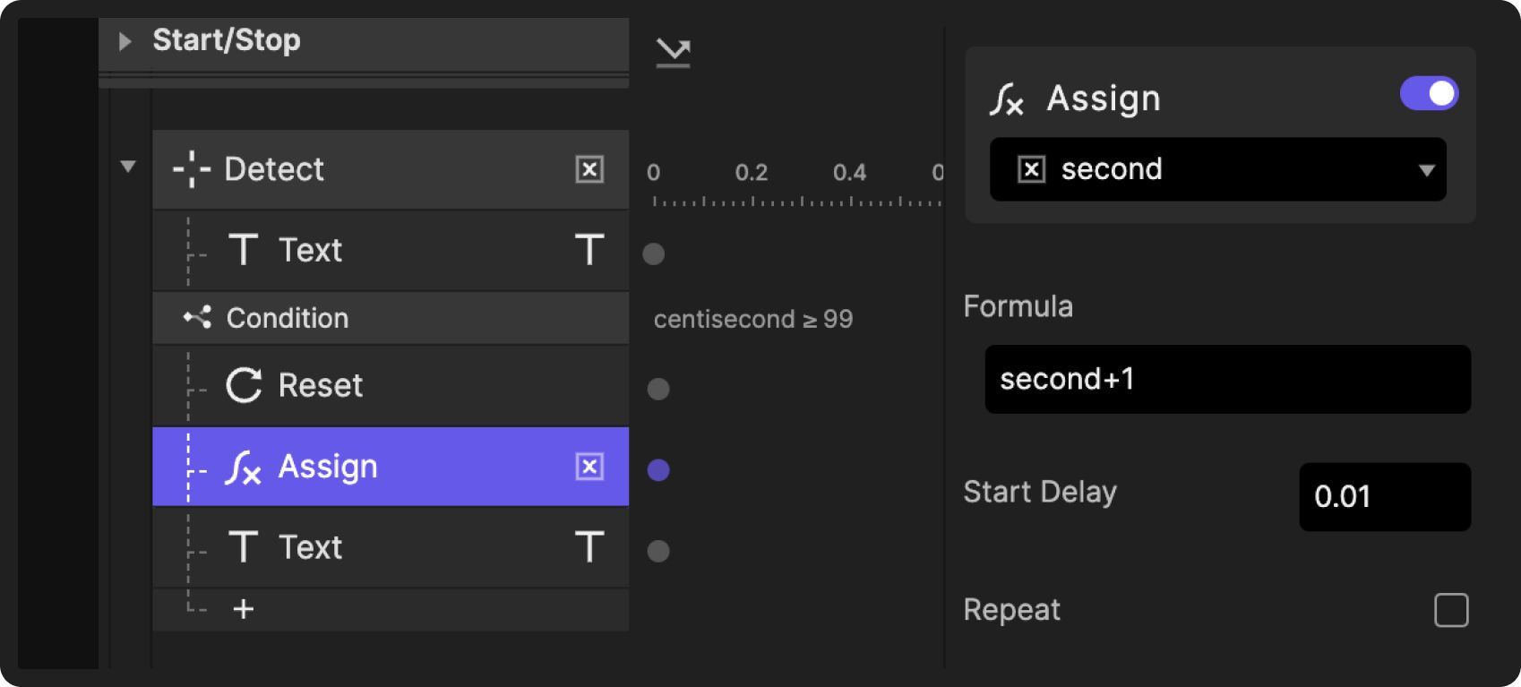1521x687 pixels.
Task: Click the variable icon on the highlighted Assign row
Action: (x=589, y=467)
